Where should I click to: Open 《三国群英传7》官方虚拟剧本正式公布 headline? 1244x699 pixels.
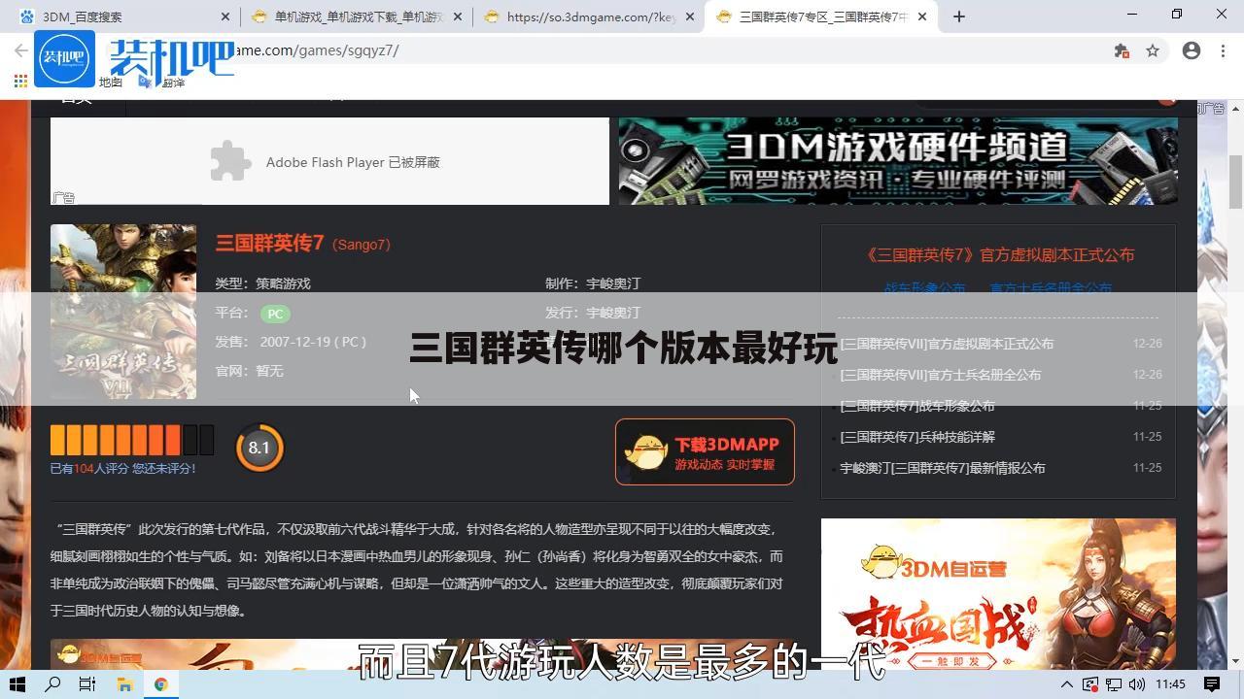(x=999, y=254)
